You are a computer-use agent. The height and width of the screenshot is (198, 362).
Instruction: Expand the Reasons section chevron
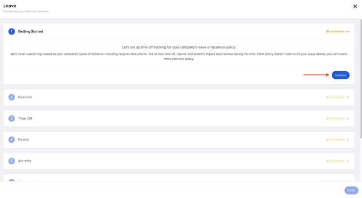coord(348,97)
